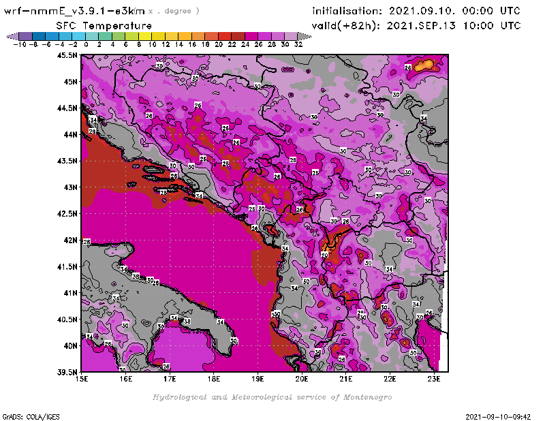Image resolution: width=545 pixels, height=421 pixels.
Task: Click the 15E longitude axis label
Action: pyautogui.click(x=82, y=378)
